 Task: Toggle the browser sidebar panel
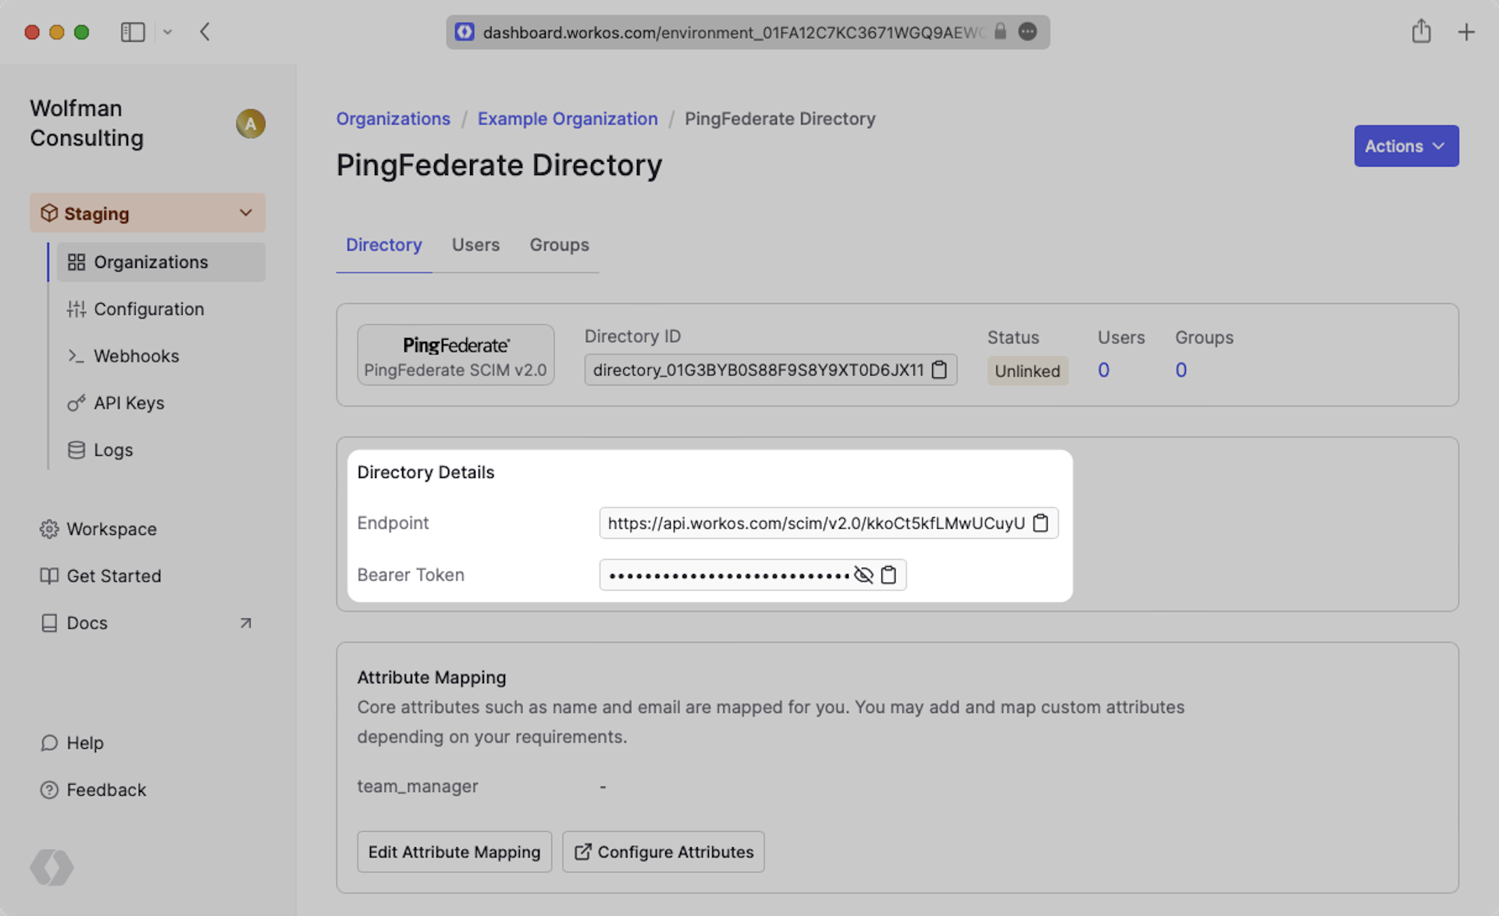(133, 32)
